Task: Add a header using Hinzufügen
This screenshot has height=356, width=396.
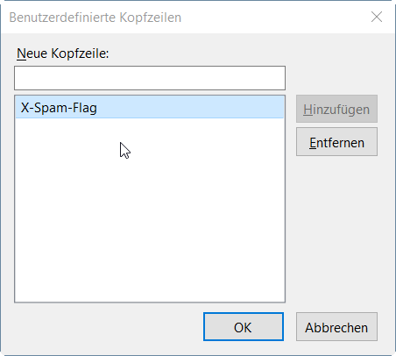Action: point(336,109)
